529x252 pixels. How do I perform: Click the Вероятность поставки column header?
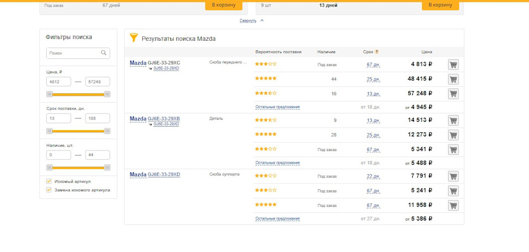point(278,52)
